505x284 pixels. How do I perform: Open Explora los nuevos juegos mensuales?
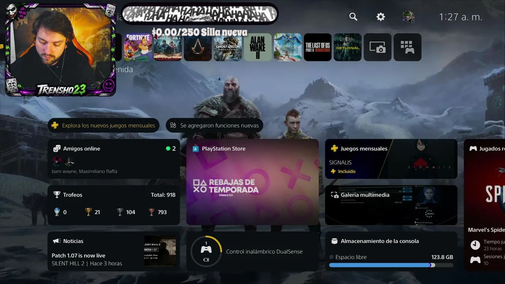pos(104,125)
